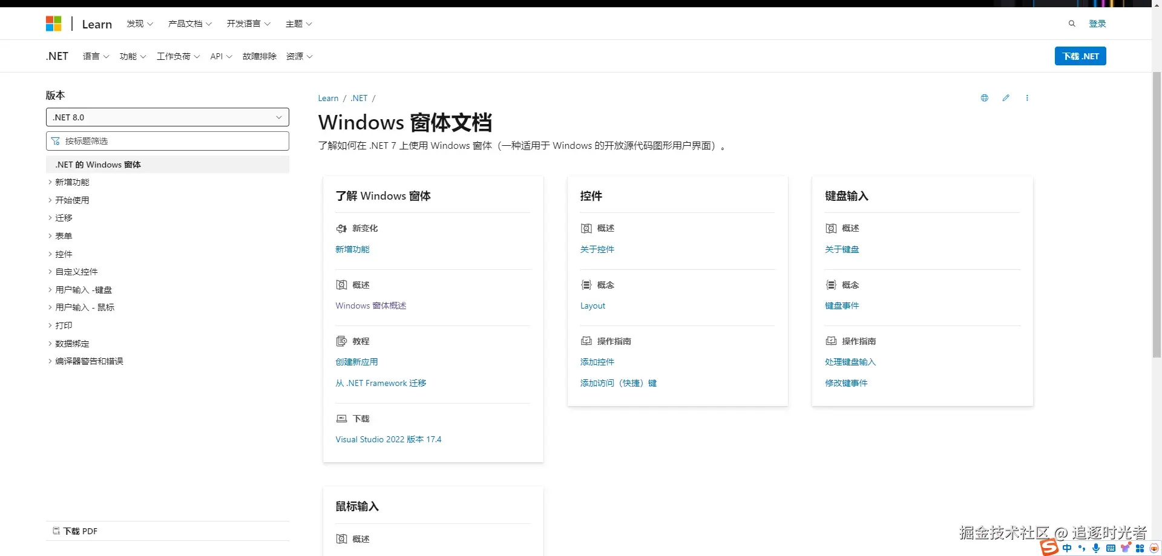
Task: Open 从 .NET Framework 迁移 link
Action: coord(381,383)
